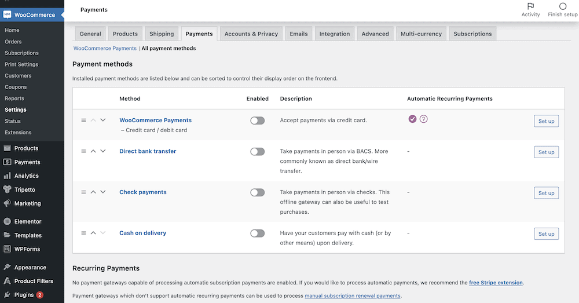This screenshot has height=303, width=579.
Task: Enable the Check payments toggle
Action: pyautogui.click(x=258, y=192)
